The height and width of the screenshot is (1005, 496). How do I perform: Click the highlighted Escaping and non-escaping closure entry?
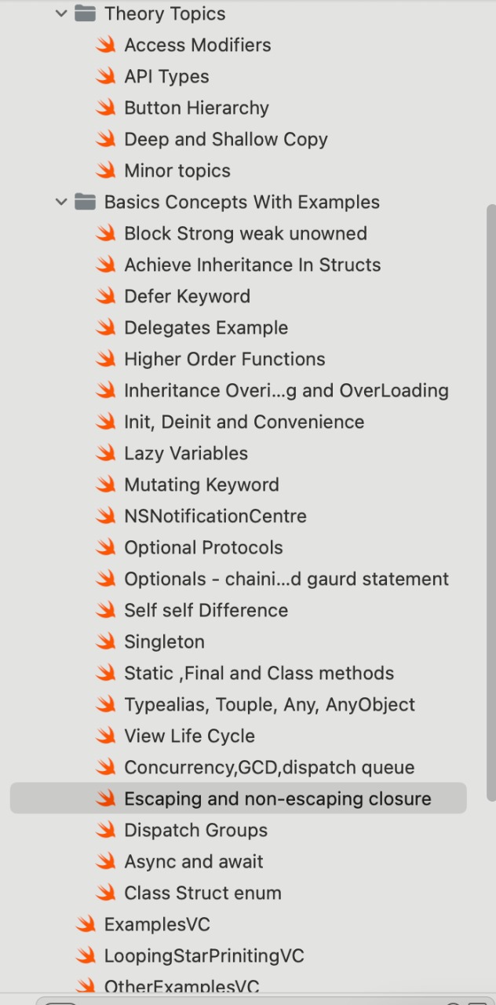tap(238, 799)
